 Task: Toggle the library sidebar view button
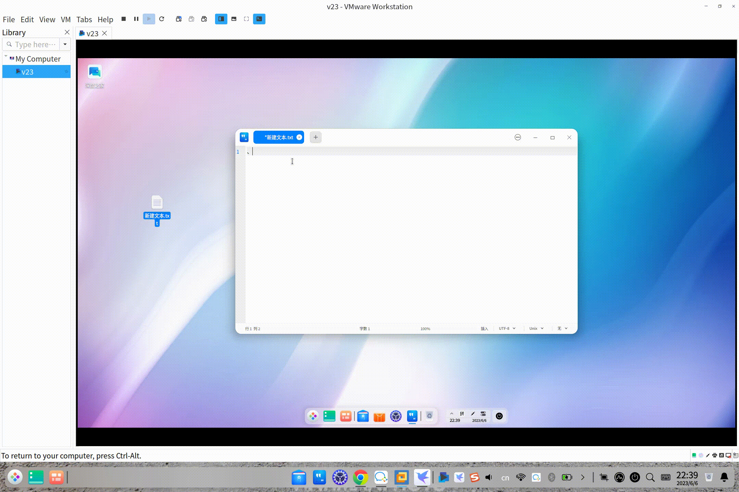click(x=221, y=19)
